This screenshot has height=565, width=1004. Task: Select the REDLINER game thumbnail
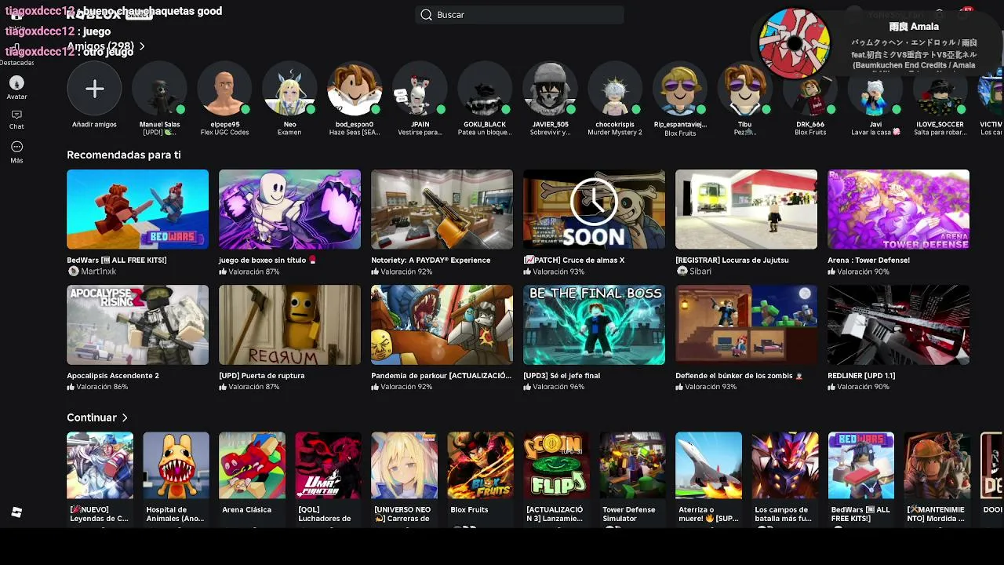898,325
